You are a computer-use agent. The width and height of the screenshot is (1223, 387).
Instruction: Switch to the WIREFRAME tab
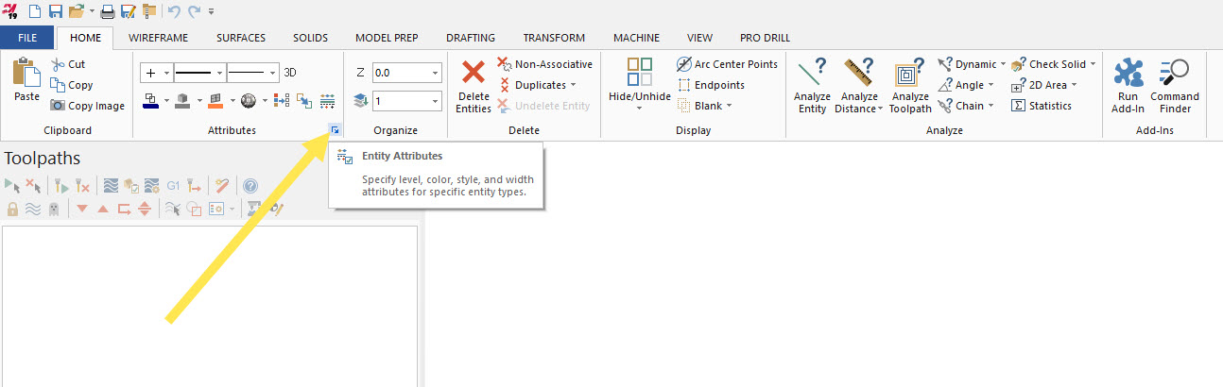(158, 38)
